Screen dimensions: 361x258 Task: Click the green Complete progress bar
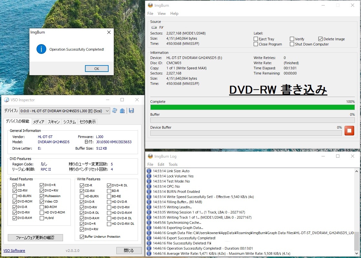[252, 107]
